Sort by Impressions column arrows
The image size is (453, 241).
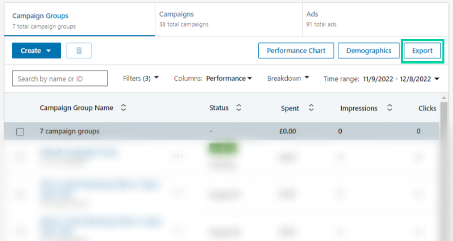click(389, 108)
